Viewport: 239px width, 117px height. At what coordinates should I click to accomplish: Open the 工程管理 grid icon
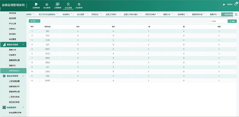click(x=57, y=6)
